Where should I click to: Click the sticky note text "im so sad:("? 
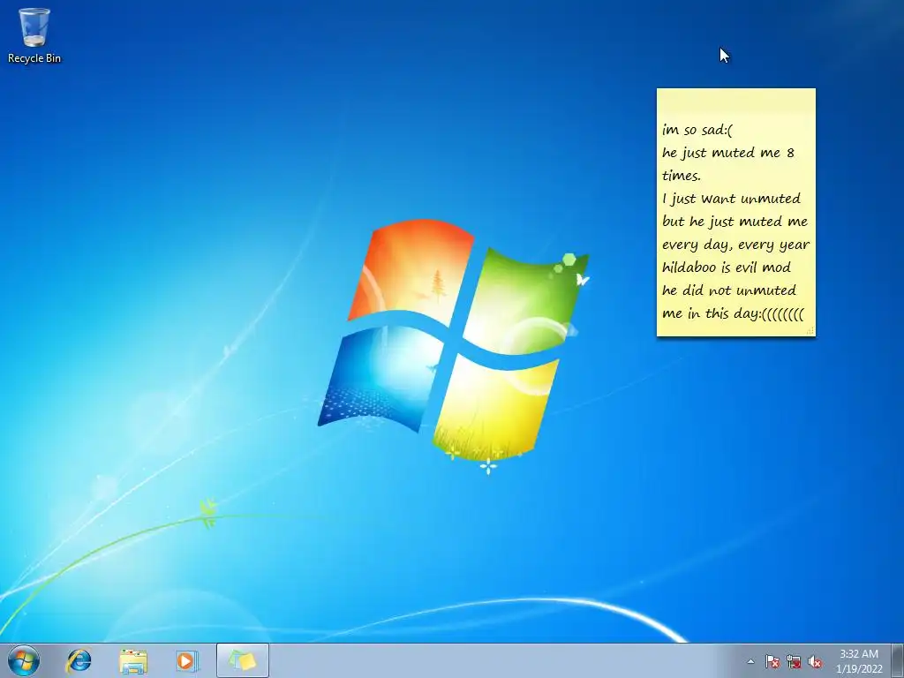coord(697,130)
